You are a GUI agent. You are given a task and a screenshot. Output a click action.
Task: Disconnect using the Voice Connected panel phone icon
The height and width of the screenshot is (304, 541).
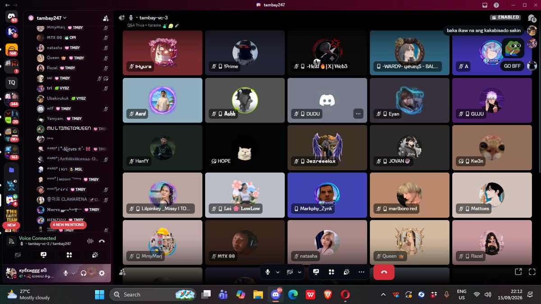[x=102, y=241]
